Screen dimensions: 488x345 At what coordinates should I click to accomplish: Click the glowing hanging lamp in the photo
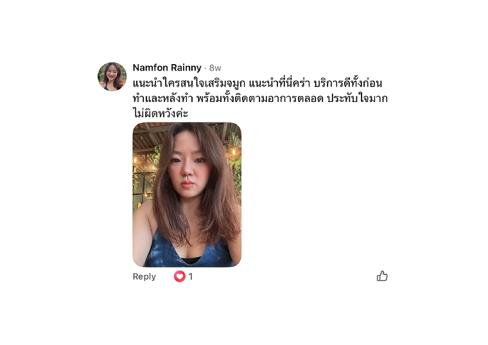(x=233, y=152)
